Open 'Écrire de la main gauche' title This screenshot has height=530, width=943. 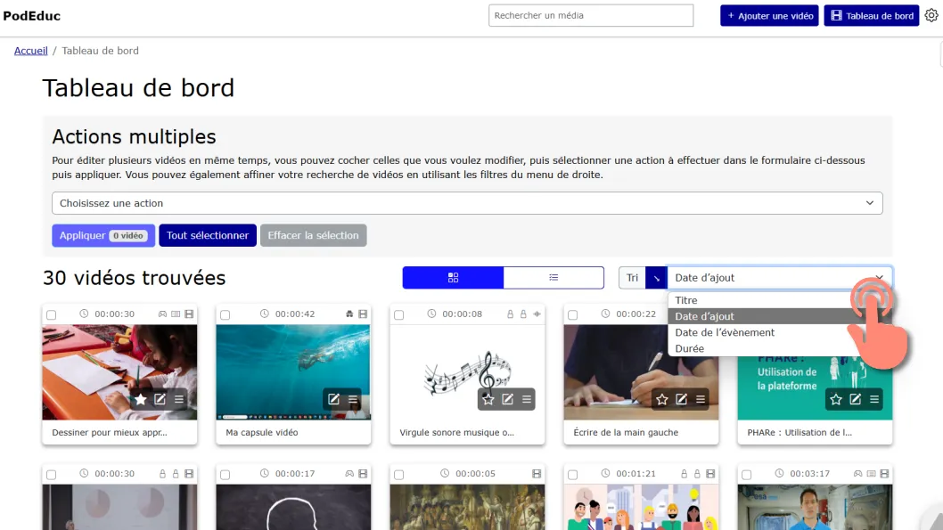(626, 432)
